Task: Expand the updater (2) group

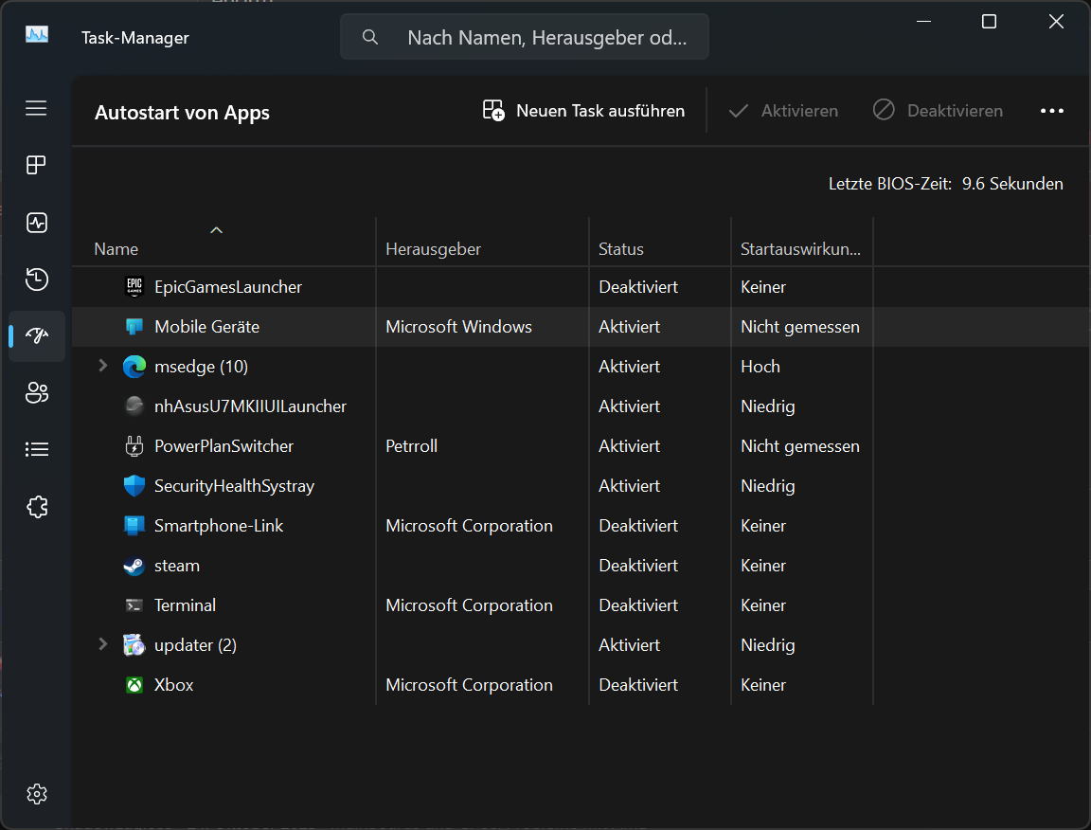Action: (103, 644)
